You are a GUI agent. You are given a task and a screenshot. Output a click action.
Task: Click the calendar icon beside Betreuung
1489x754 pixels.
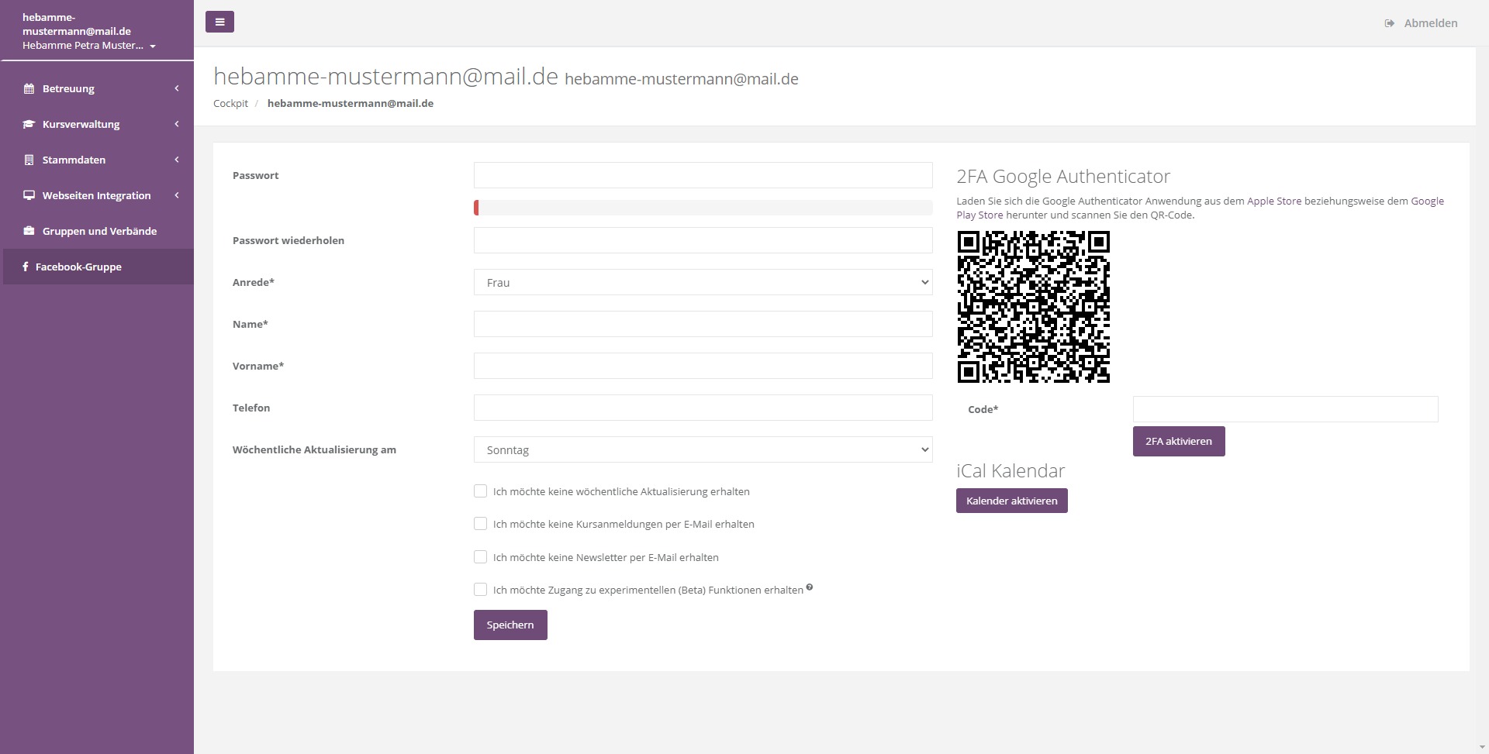[29, 88]
